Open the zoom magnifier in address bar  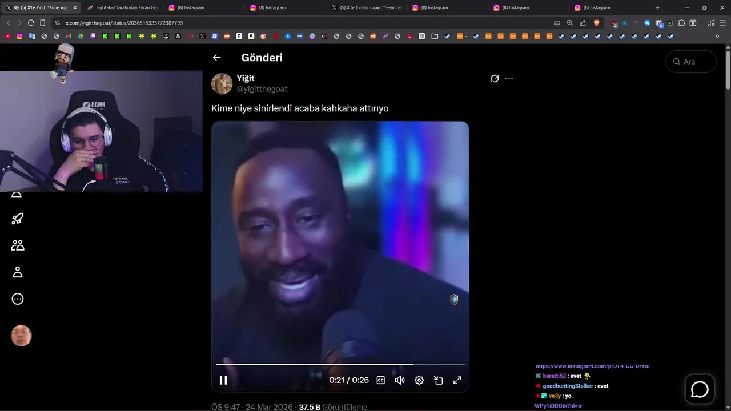click(570, 23)
